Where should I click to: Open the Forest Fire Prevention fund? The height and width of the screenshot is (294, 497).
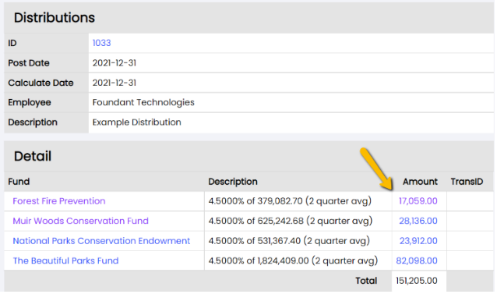[59, 201]
